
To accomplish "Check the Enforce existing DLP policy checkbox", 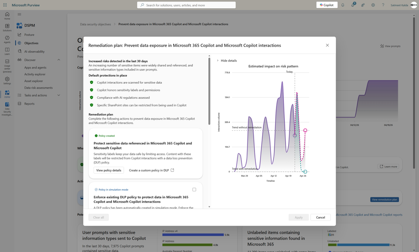I will point(194,190).
